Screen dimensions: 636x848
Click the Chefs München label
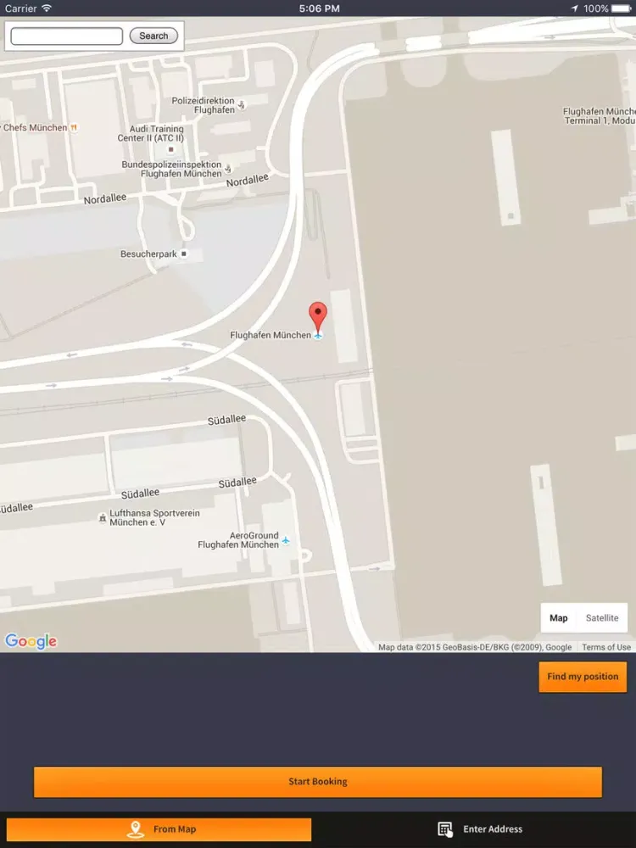click(x=35, y=128)
